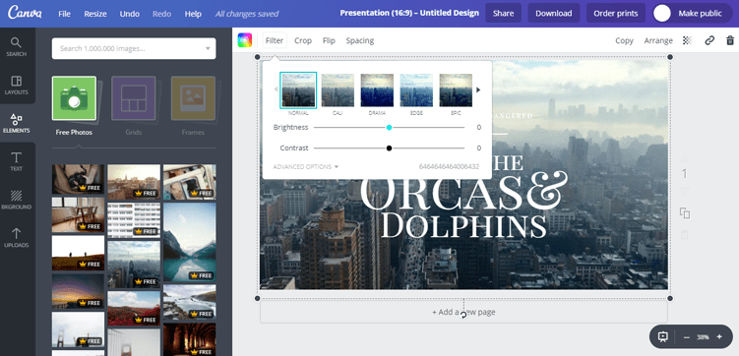The width and height of the screenshot is (739, 356).
Task: Click the mountain lake free photo
Action: (x=190, y=242)
